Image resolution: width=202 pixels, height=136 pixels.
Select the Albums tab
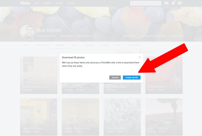click(x=60, y=45)
